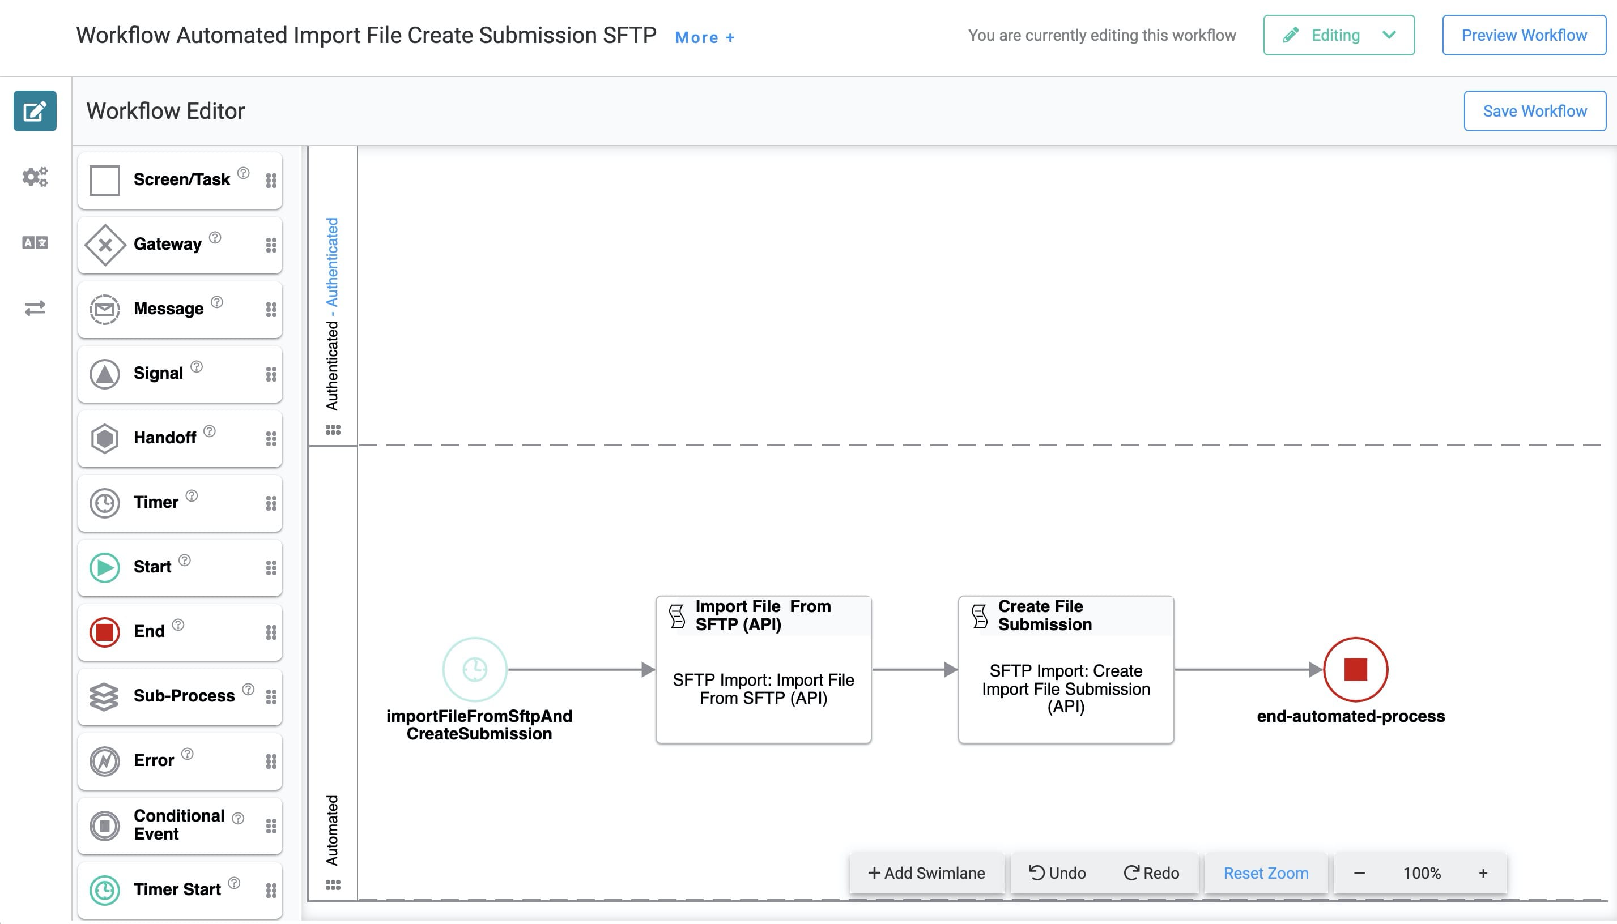Select the Handoff hexagon icon
Image resolution: width=1617 pixels, height=924 pixels.
(x=105, y=439)
